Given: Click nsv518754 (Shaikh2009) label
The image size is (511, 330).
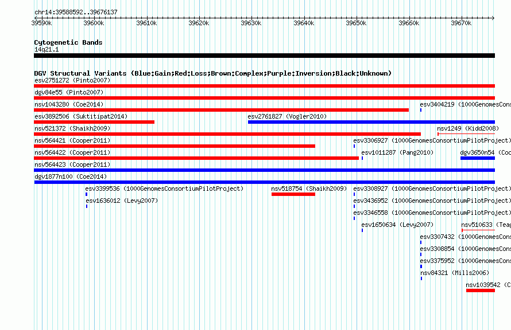Looking at the screenshot, I should [309, 188].
